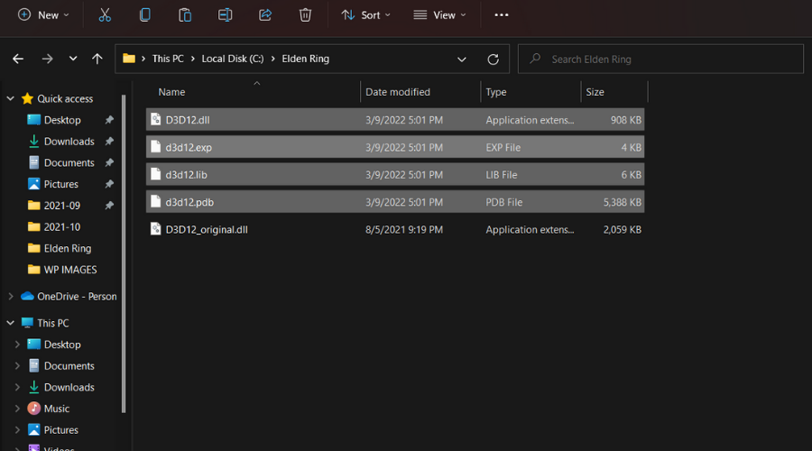This screenshot has width=812, height=451.
Task: Click the 8/5/2021 9:19 PM date cell
Action: [x=404, y=229]
